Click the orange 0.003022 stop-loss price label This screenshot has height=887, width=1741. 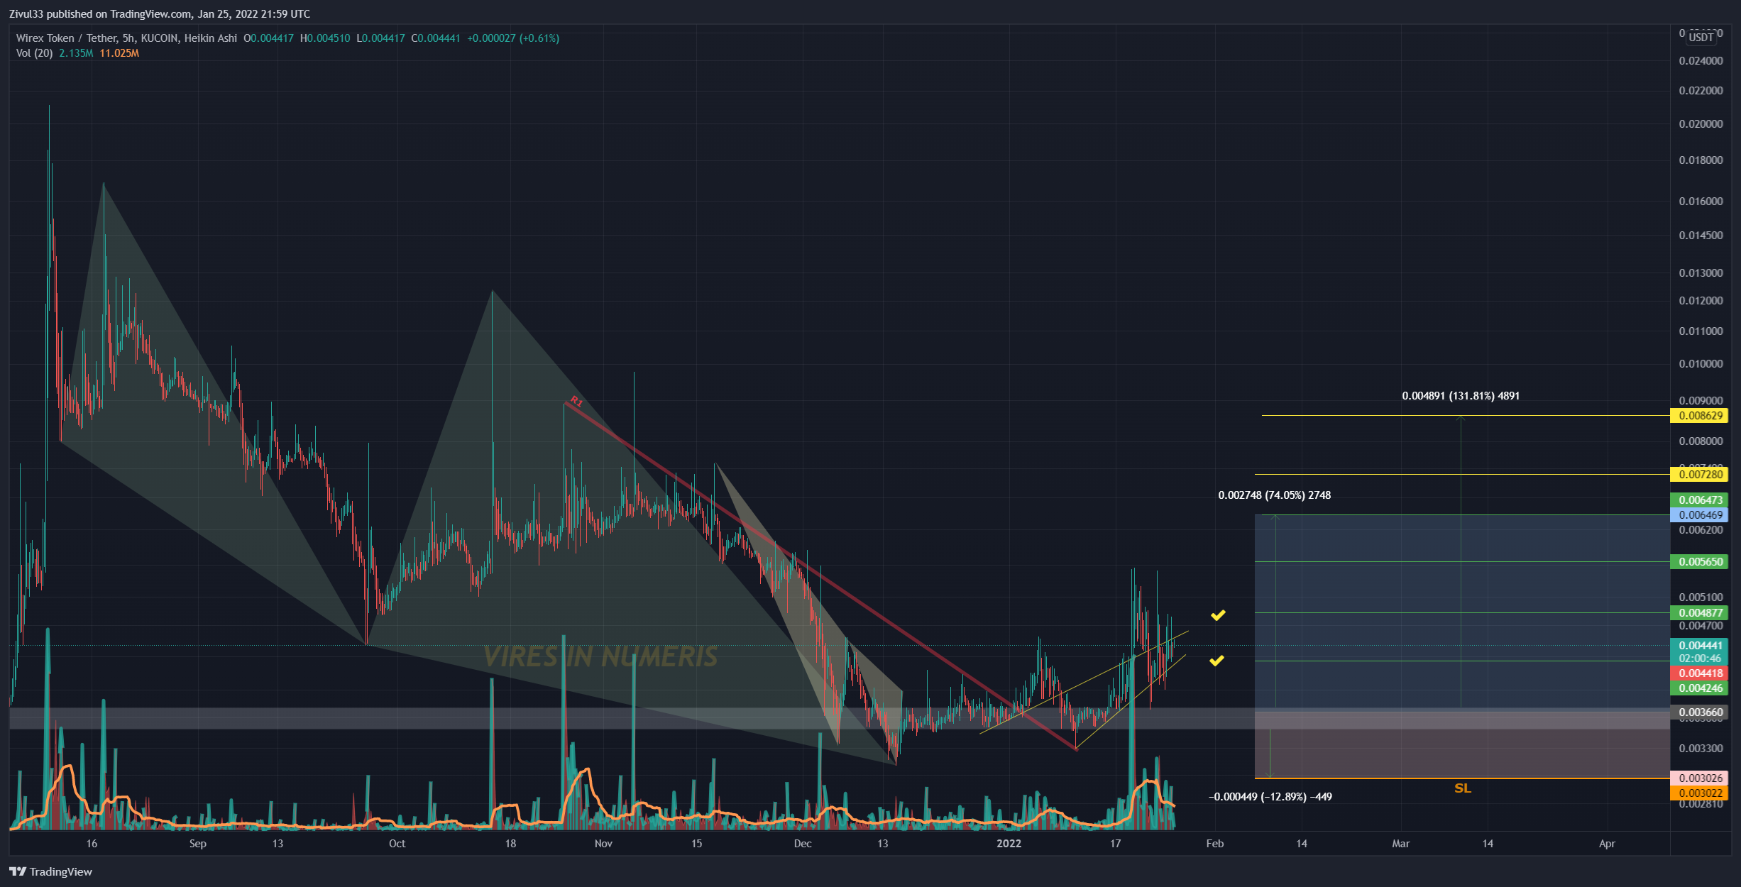[1700, 793]
